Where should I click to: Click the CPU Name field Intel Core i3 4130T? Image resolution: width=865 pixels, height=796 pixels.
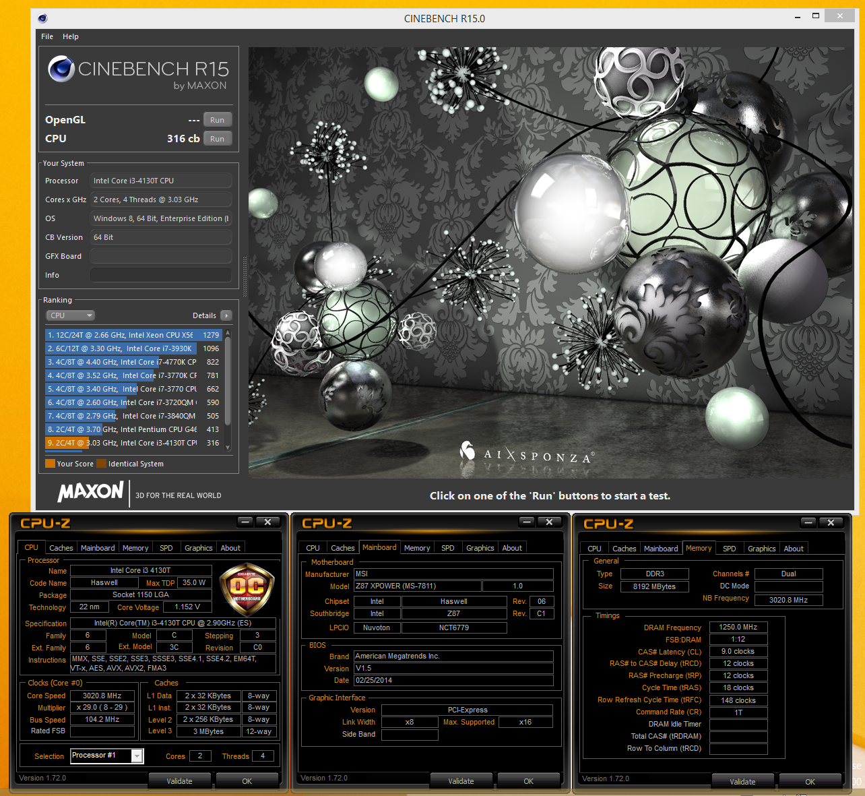coord(141,570)
